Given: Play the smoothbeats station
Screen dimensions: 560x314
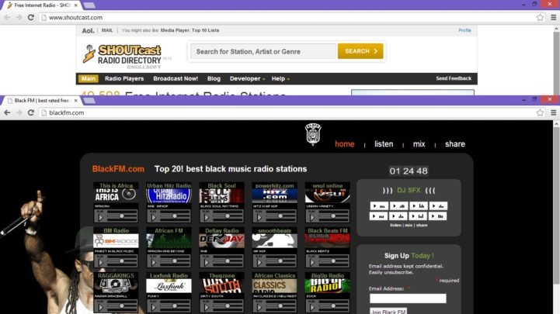Looking at the screenshot, I should 259,262.
